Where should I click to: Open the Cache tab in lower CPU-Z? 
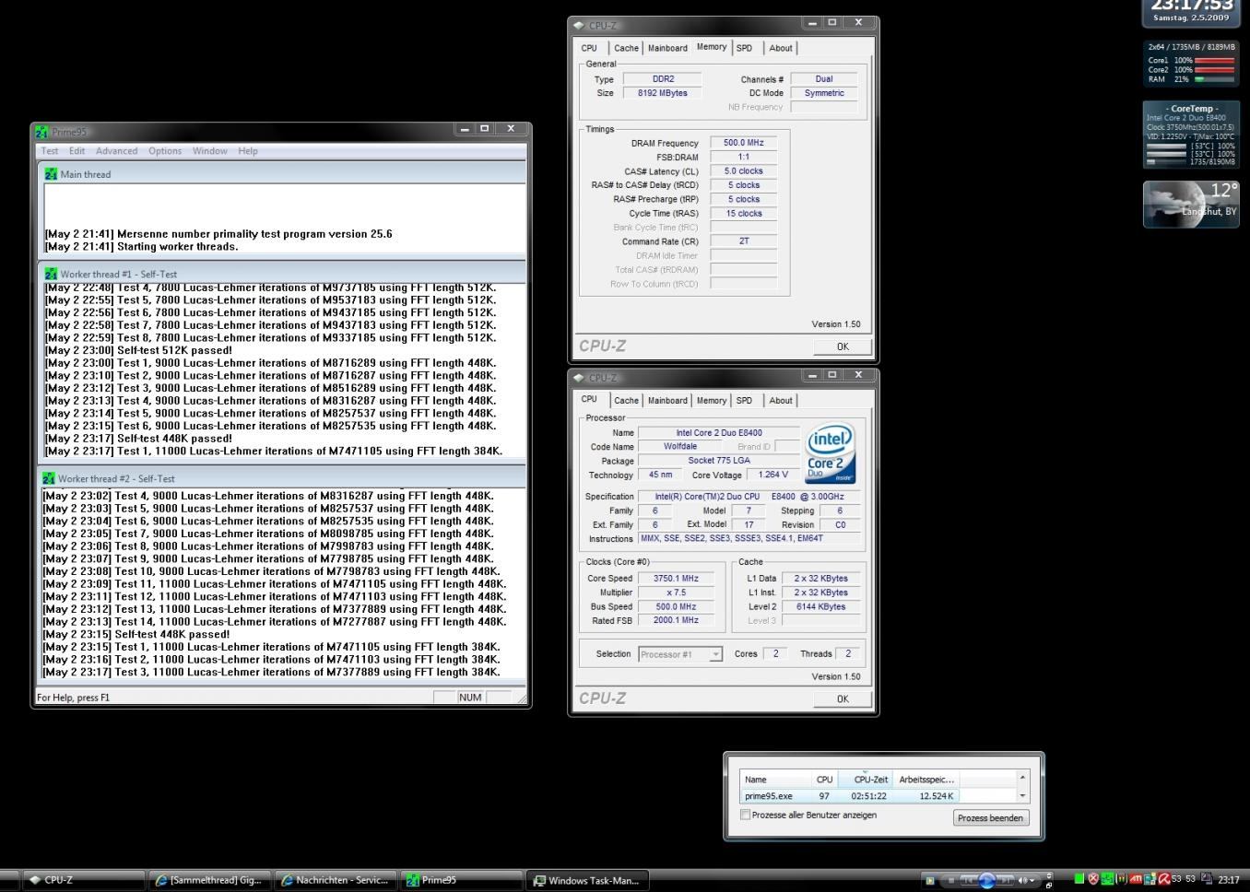point(626,401)
